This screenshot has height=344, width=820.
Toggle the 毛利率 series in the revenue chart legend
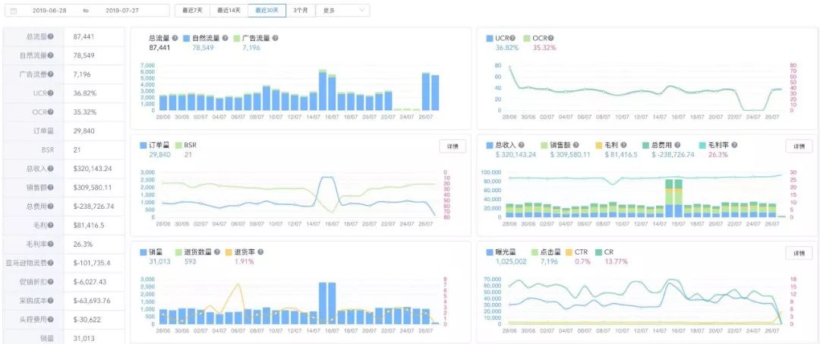coord(714,145)
